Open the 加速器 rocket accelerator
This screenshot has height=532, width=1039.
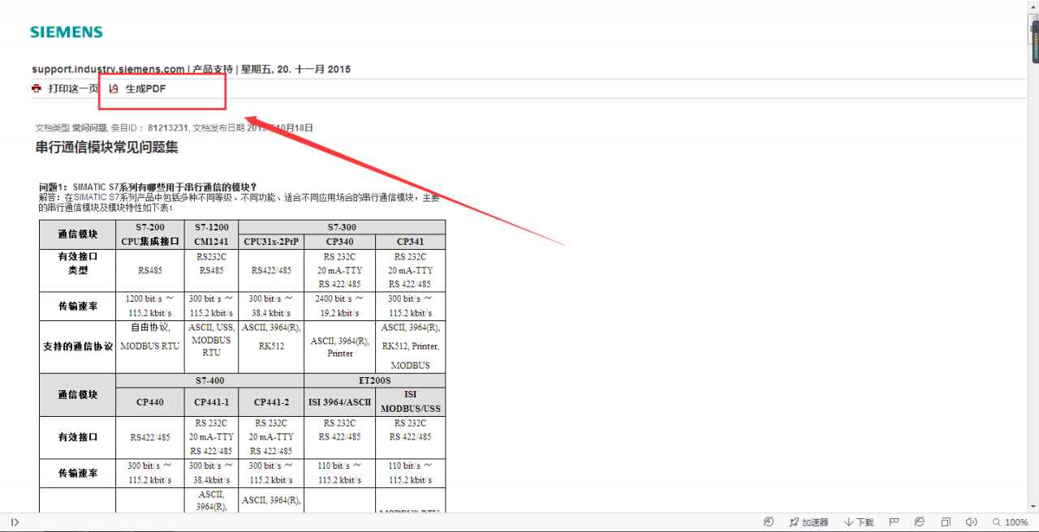coord(808,522)
